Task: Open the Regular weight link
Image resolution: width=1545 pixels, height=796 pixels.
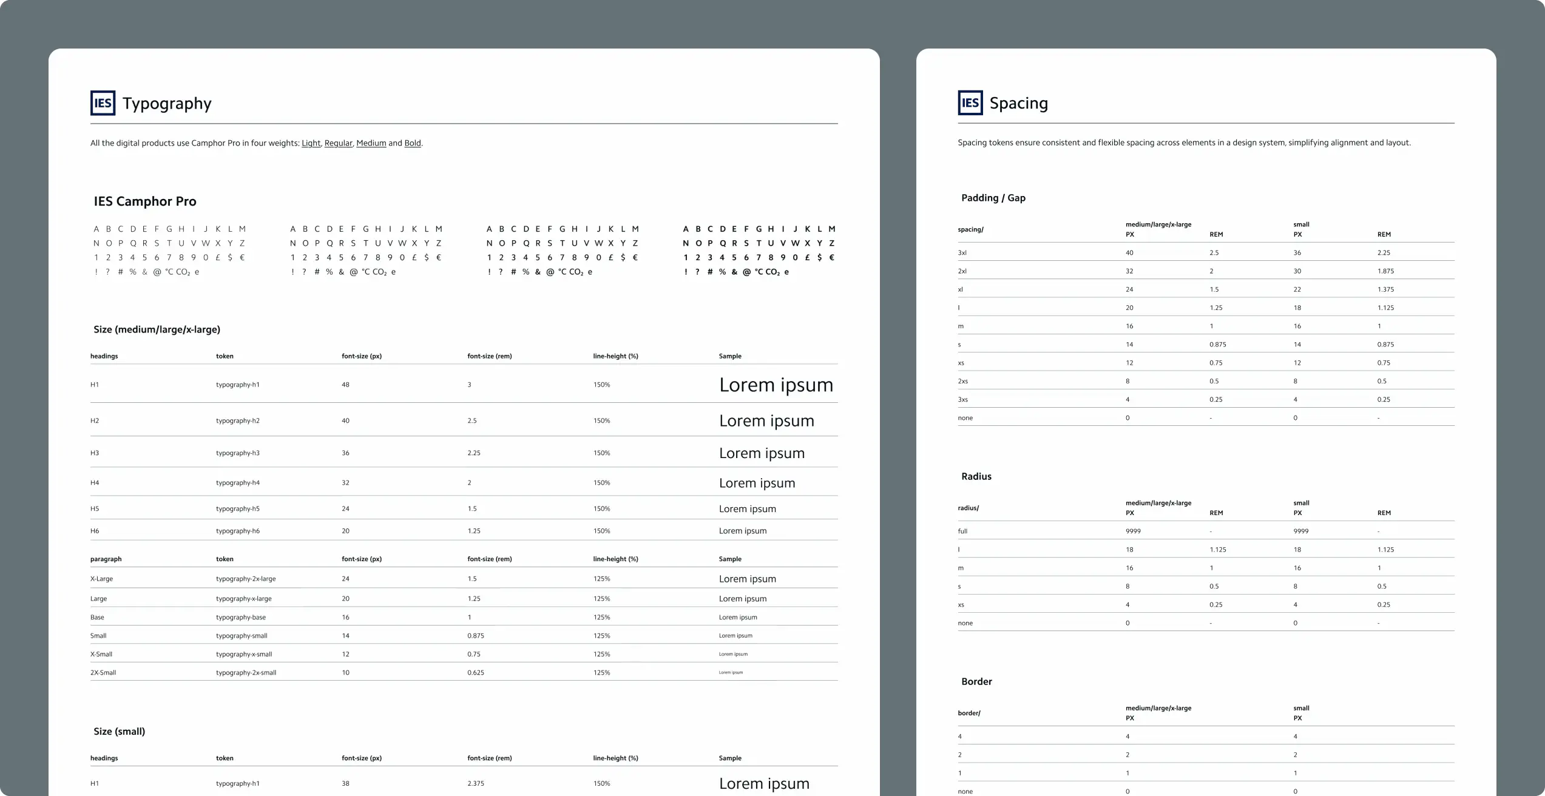Action: click(338, 143)
